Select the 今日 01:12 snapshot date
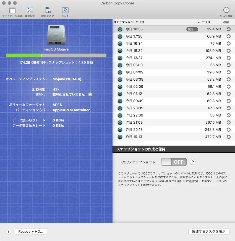This screenshot has height=241, width=235. [x=134, y=94]
